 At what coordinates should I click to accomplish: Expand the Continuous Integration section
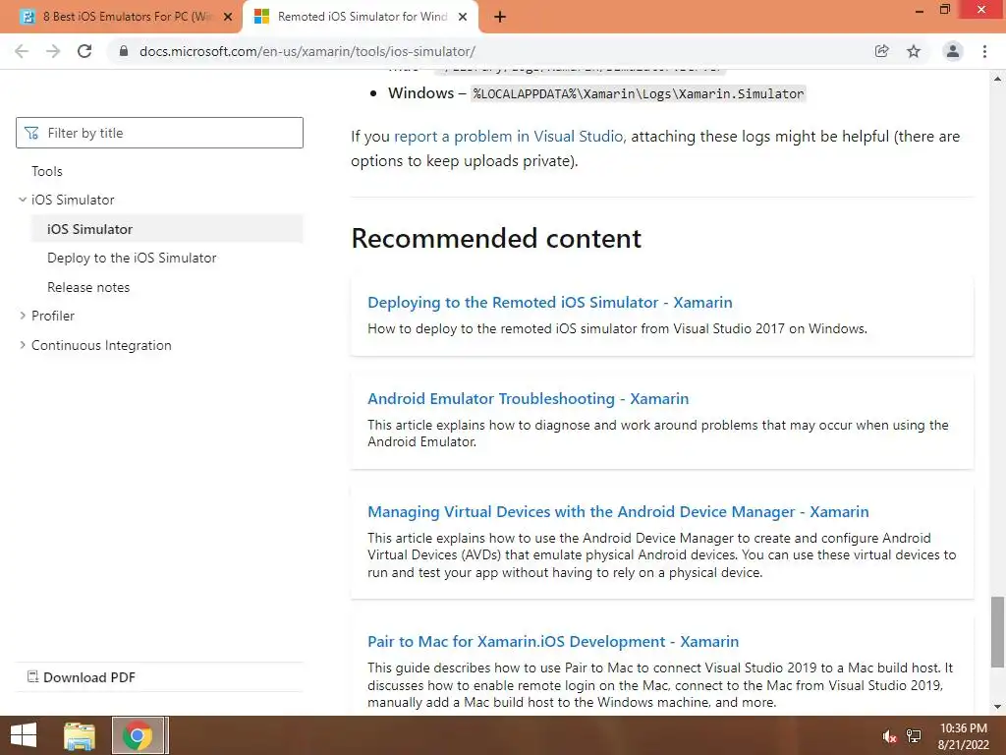click(24, 345)
